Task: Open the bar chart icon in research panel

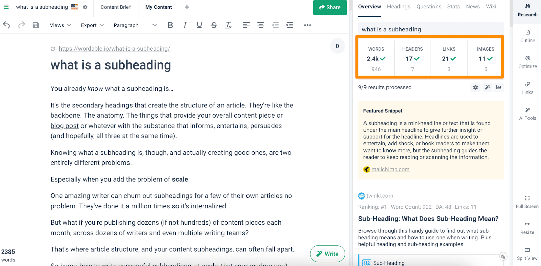Action: (499, 87)
